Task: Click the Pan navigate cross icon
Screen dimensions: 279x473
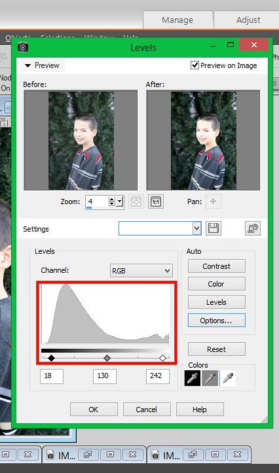Action: coord(214,201)
